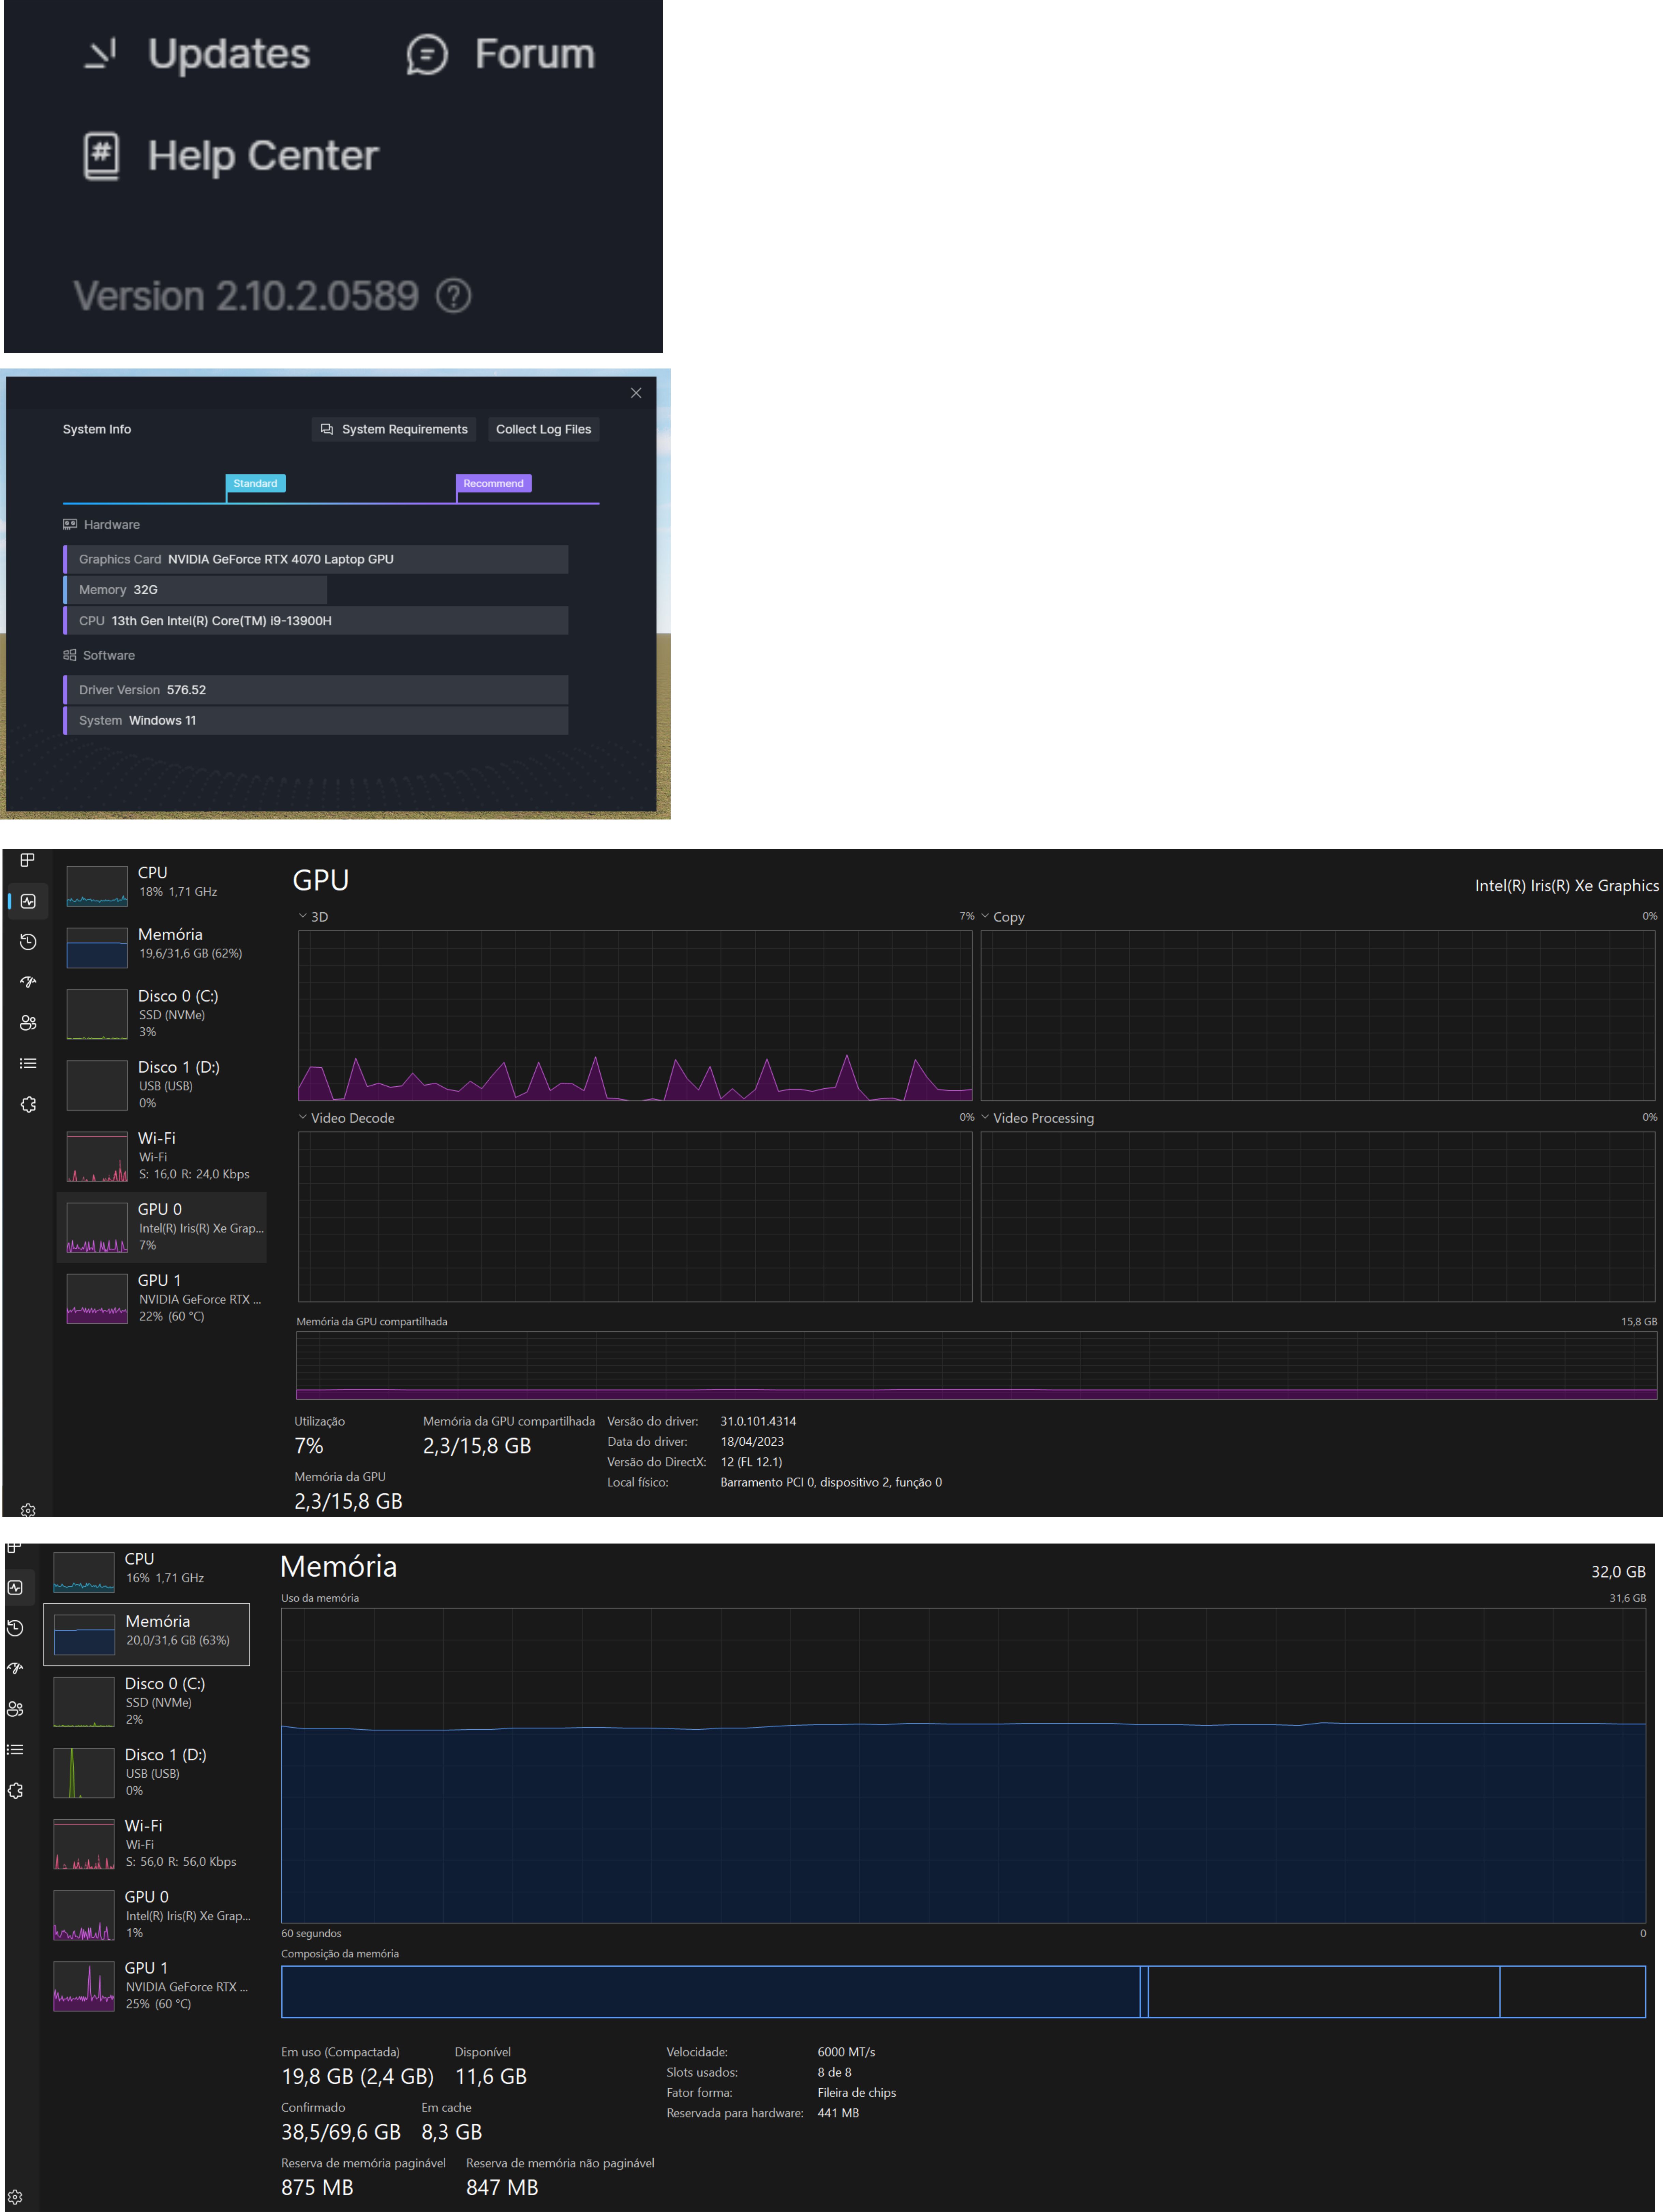Click the Standard marker on the requirements bar
Screen dimensions: 1663x2212
coord(255,483)
